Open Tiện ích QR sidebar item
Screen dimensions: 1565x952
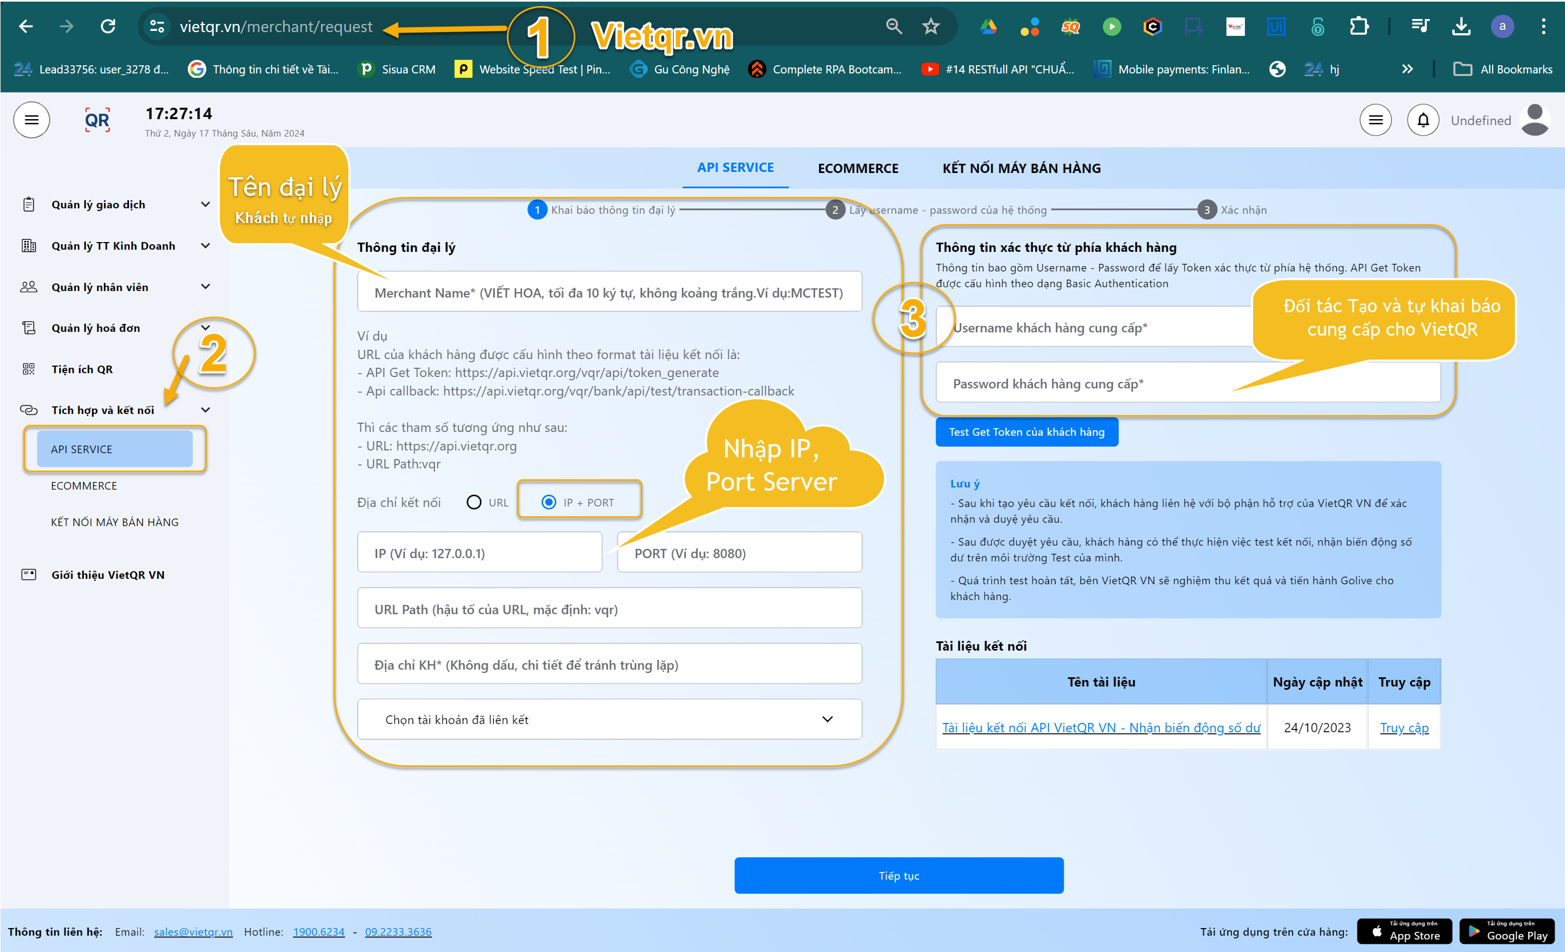coord(82,369)
